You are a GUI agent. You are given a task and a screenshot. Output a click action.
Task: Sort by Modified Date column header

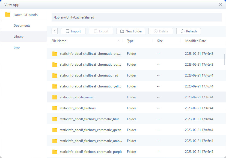pyautogui.click(x=195, y=41)
